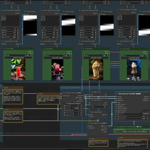Click the value input field in Simple Math node

point(98,107)
